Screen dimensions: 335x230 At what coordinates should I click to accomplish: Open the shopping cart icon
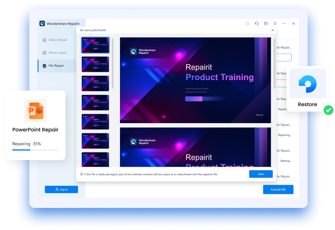[x=248, y=23]
